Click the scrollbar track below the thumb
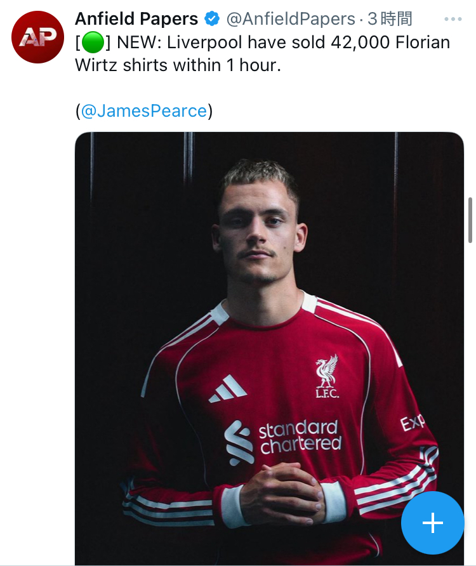The height and width of the screenshot is (566, 476). pyautogui.click(x=470, y=381)
